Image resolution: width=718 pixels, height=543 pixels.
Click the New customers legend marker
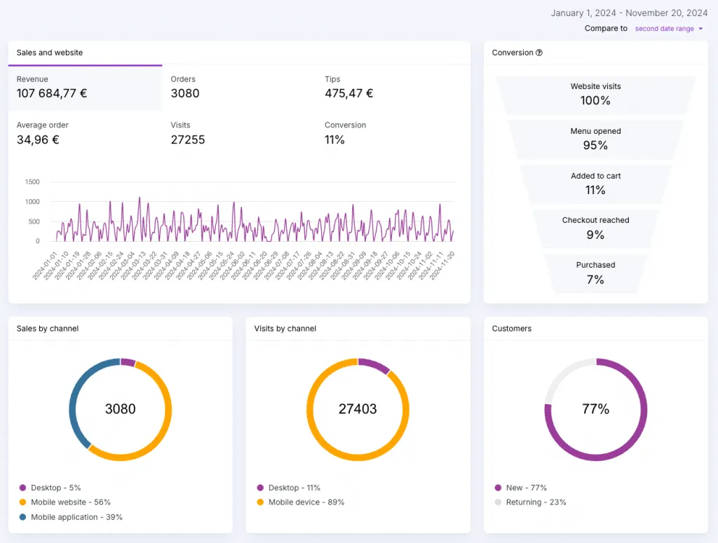499,488
